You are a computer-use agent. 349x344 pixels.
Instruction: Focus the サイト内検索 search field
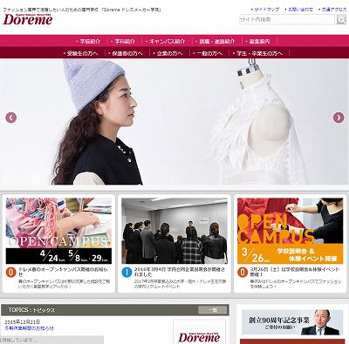click(x=287, y=20)
